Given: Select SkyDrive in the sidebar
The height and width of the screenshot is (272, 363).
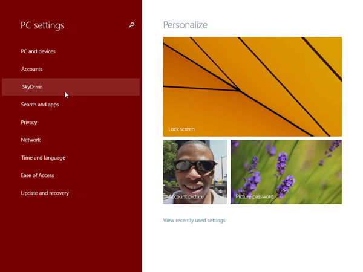Looking at the screenshot, I should click(71, 87).
